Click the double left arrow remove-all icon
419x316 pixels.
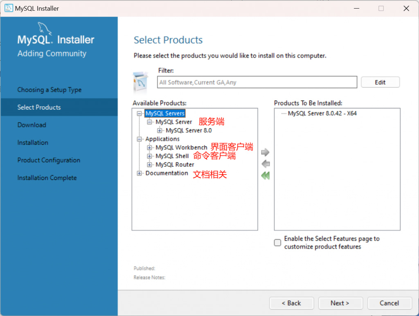265,175
